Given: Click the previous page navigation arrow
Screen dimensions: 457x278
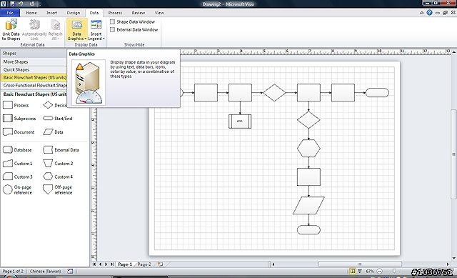Looking at the screenshot, I should (100, 264).
